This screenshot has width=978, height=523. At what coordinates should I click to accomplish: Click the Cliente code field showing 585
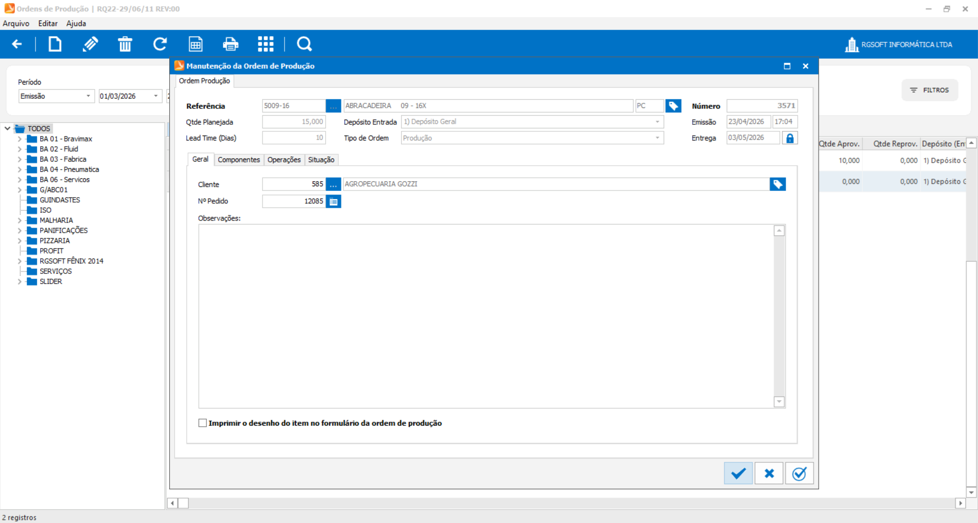click(x=294, y=184)
